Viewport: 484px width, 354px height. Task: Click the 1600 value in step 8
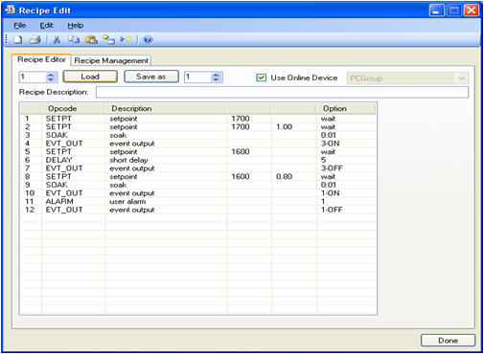241,177
